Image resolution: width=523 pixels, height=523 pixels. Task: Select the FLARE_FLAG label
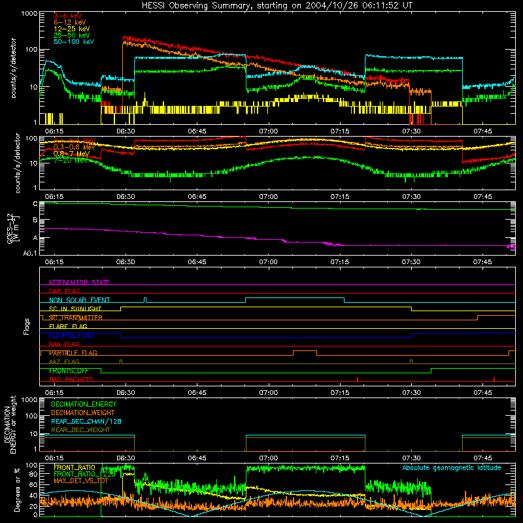click(68, 326)
